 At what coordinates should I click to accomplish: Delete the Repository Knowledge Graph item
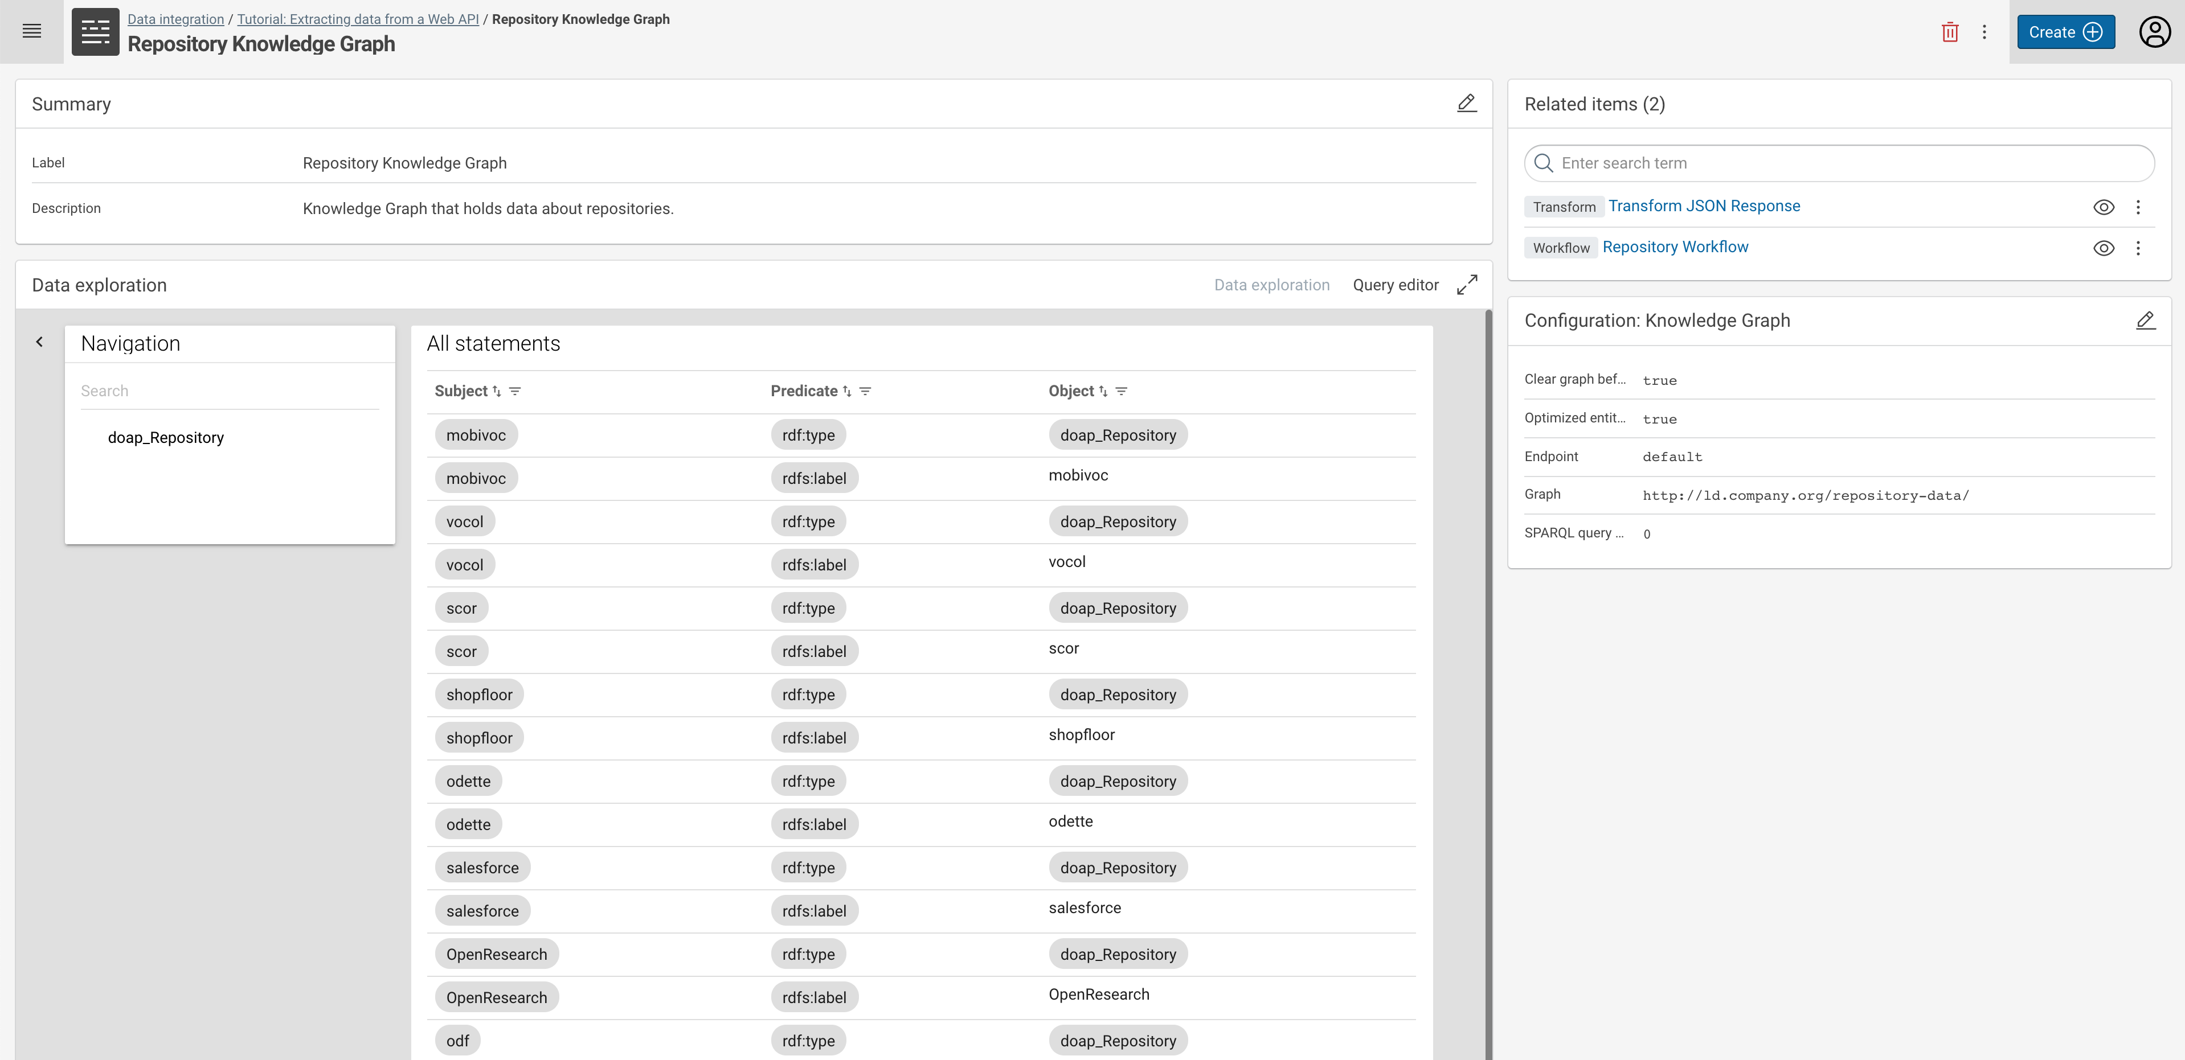[1950, 31]
